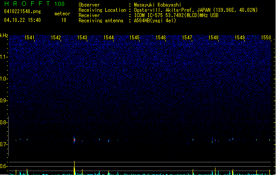Viewport: 276px width, 175px height.
Task: Click the 0.8 kHz frequency axis label
Action: [x=4, y=122]
